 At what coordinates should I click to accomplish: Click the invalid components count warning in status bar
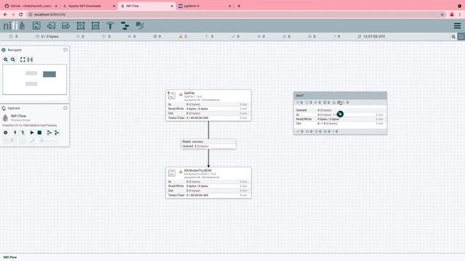[x=182, y=36]
